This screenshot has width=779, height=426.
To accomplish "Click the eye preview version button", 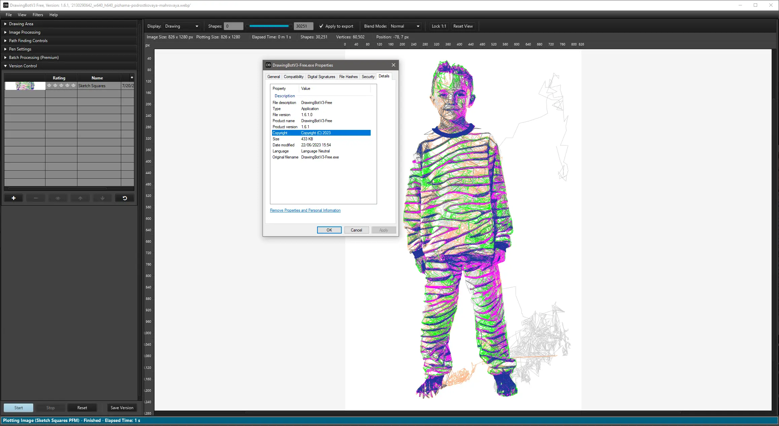I will click(58, 198).
